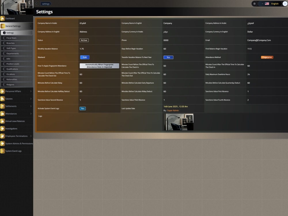The image size is (288, 216).
Task: Click Transfer Vacation Balance Yes badge
Action: click(168, 57)
